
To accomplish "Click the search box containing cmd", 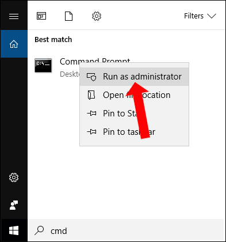I will (125, 230).
